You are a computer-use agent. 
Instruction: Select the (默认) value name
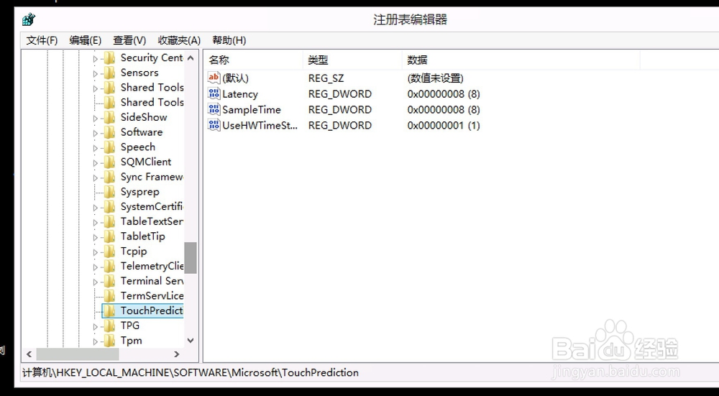click(235, 78)
